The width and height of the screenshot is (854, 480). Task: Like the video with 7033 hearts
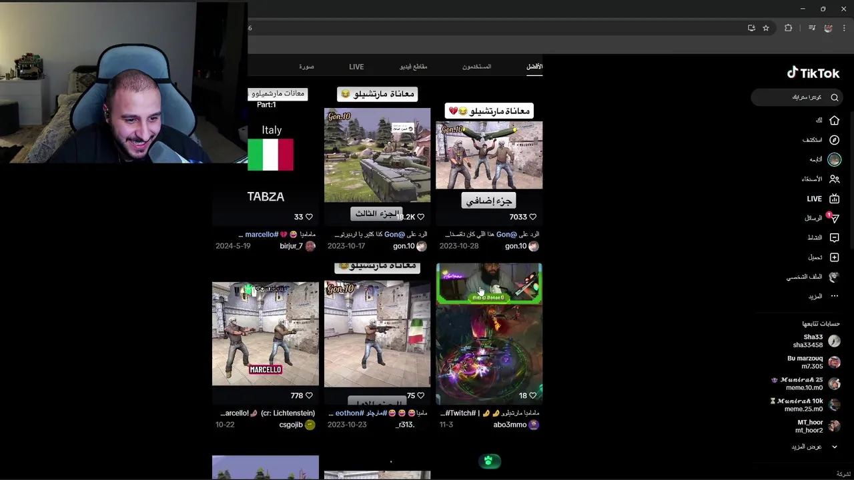tap(532, 217)
